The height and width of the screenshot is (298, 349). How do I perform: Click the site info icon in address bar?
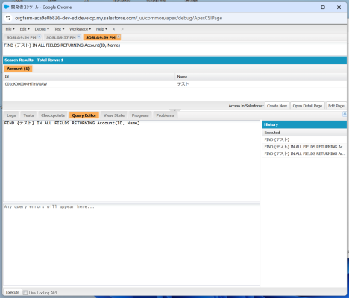[8, 18]
